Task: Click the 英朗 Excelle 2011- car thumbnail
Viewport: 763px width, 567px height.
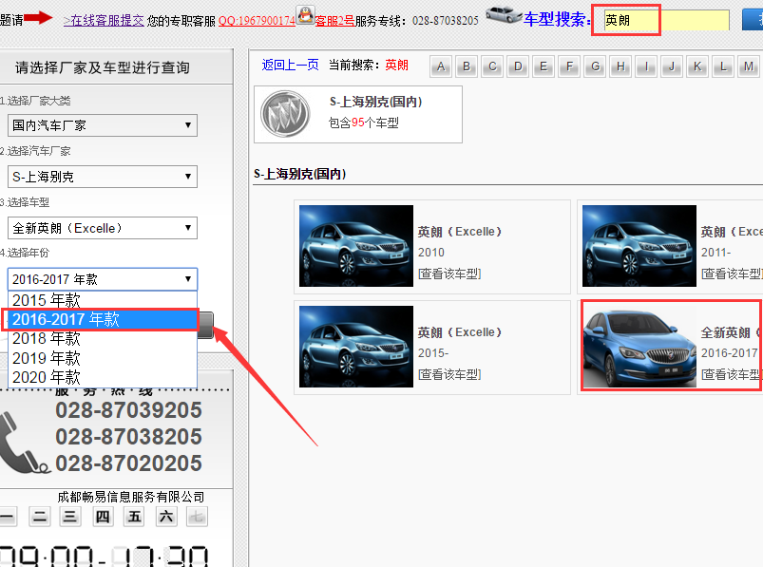Action: point(639,246)
